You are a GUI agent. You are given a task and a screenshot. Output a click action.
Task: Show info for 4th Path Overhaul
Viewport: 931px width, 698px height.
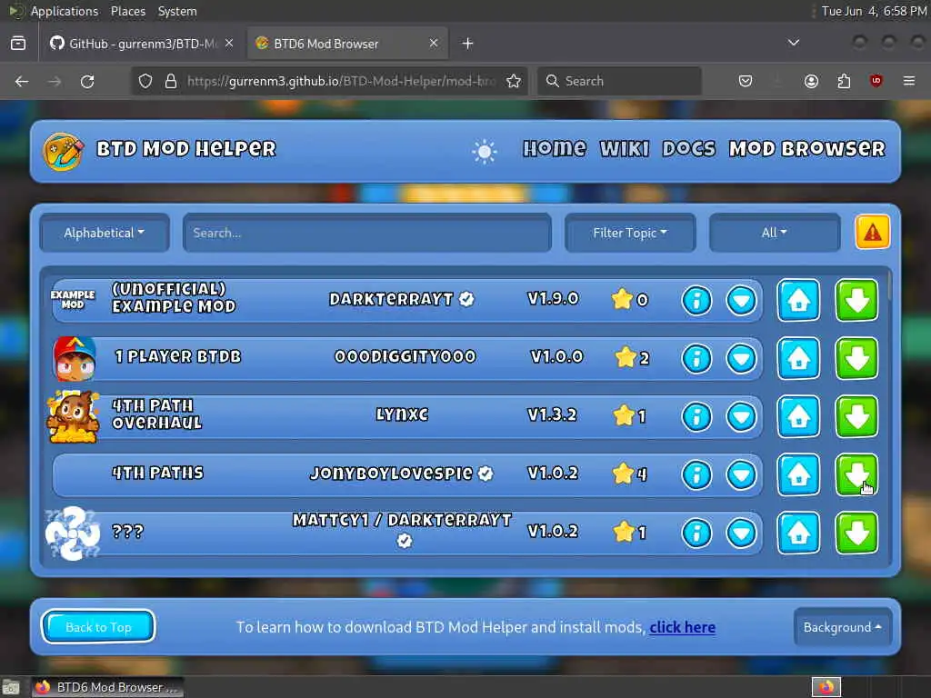(x=696, y=416)
